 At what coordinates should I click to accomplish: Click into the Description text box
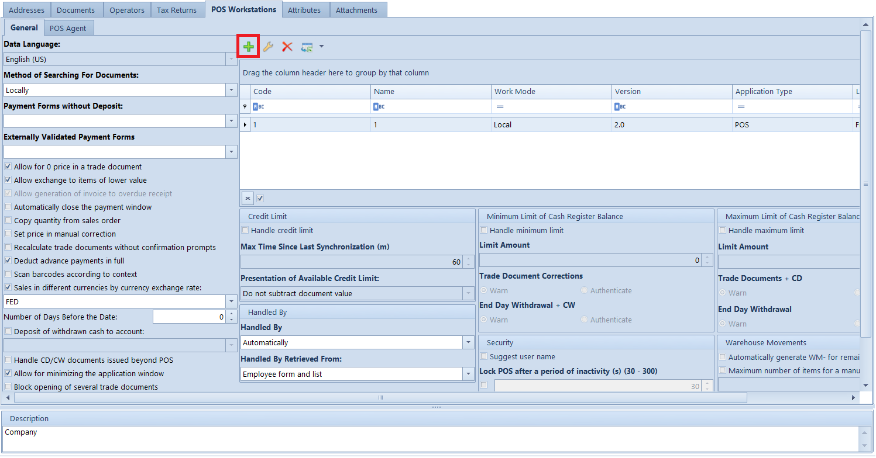(432, 439)
